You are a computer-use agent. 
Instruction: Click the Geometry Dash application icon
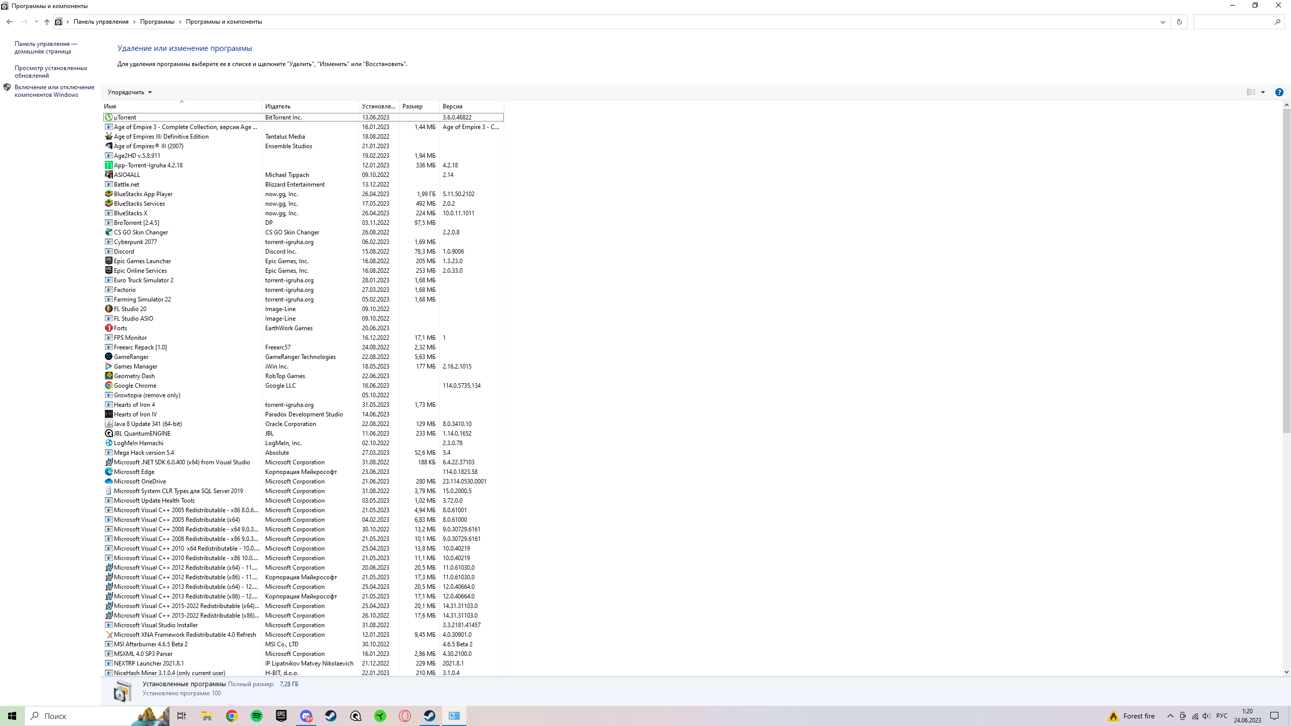108,376
